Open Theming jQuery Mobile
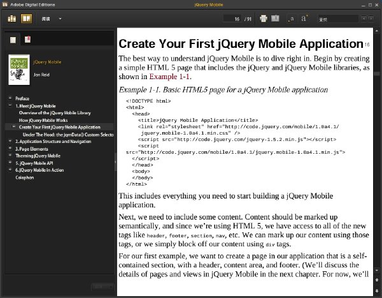The height and width of the screenshot is (298, 382). (38, 156)
